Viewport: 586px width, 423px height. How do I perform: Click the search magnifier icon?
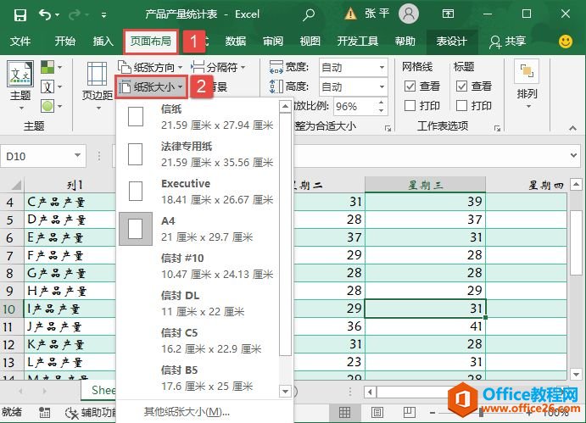[309, 14]
